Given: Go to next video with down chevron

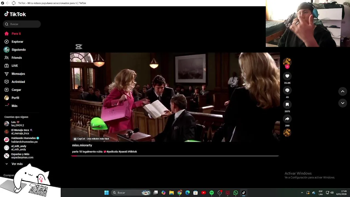Looking at the screenshot, I should click(343, 103).
